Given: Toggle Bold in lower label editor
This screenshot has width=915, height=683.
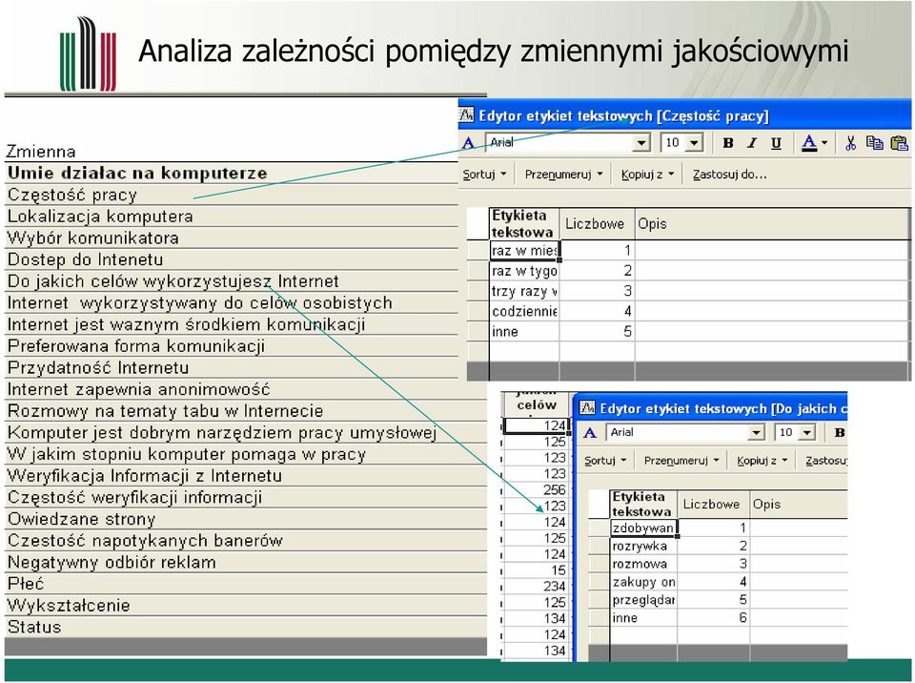Looking at the screenshot, I should coord(840,432).
